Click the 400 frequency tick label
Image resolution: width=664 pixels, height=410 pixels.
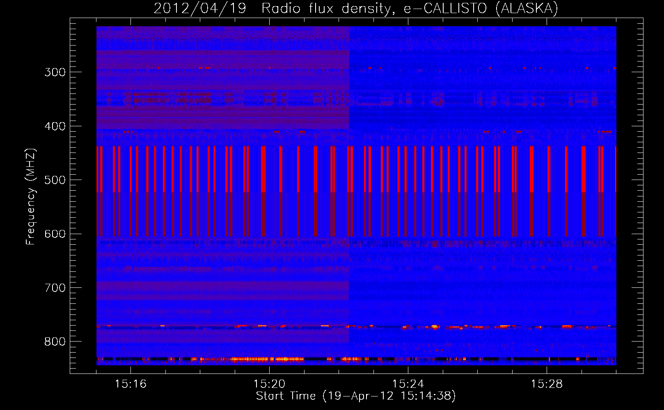[55, 126]
